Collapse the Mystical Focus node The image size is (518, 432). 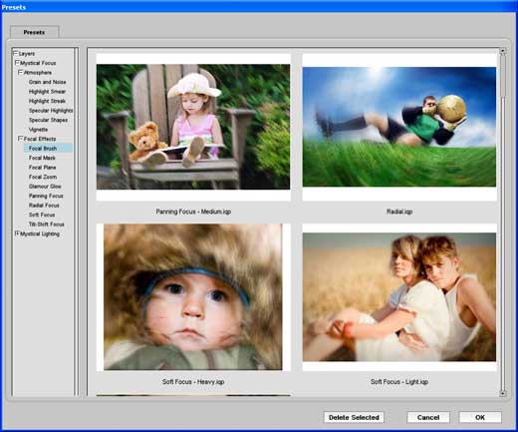tap(17, 63)
